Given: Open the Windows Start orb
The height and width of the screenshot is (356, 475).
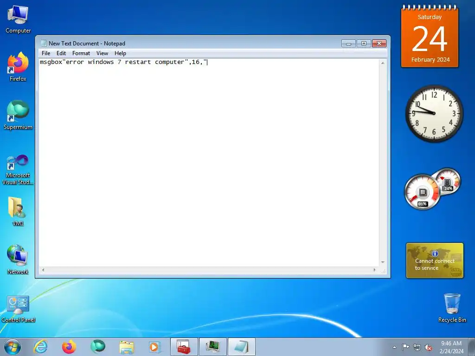Looking at the screenshot, I should click(13, 347).
